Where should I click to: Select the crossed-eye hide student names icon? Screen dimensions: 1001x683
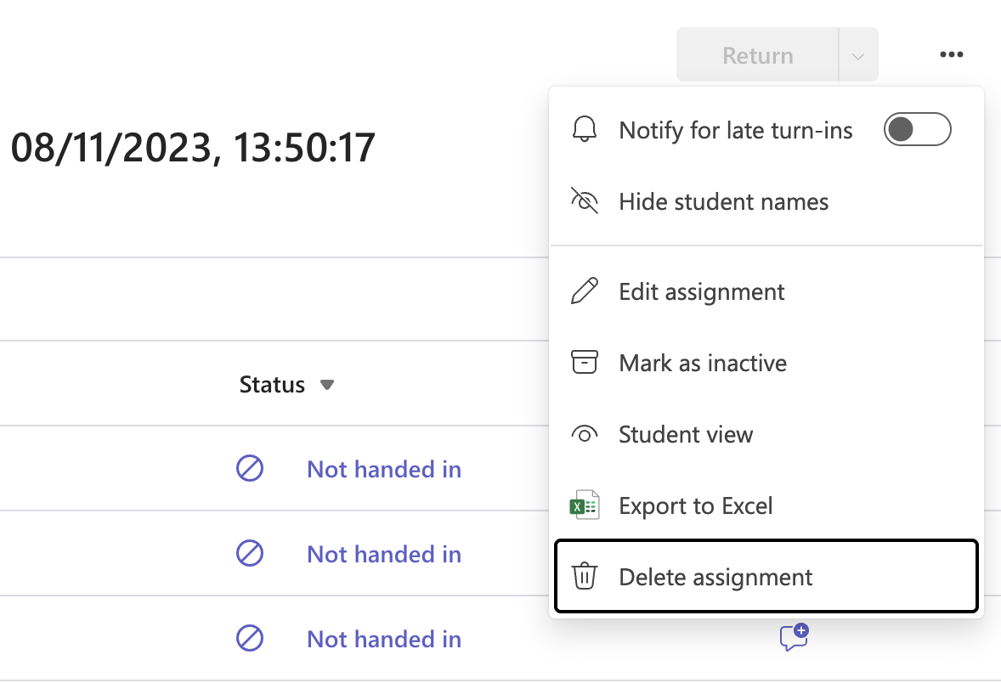pyautogui.click(x=585, y=201)
